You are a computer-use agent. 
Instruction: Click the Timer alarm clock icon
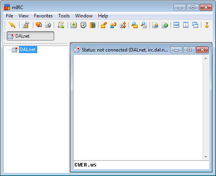click(83, 25)
